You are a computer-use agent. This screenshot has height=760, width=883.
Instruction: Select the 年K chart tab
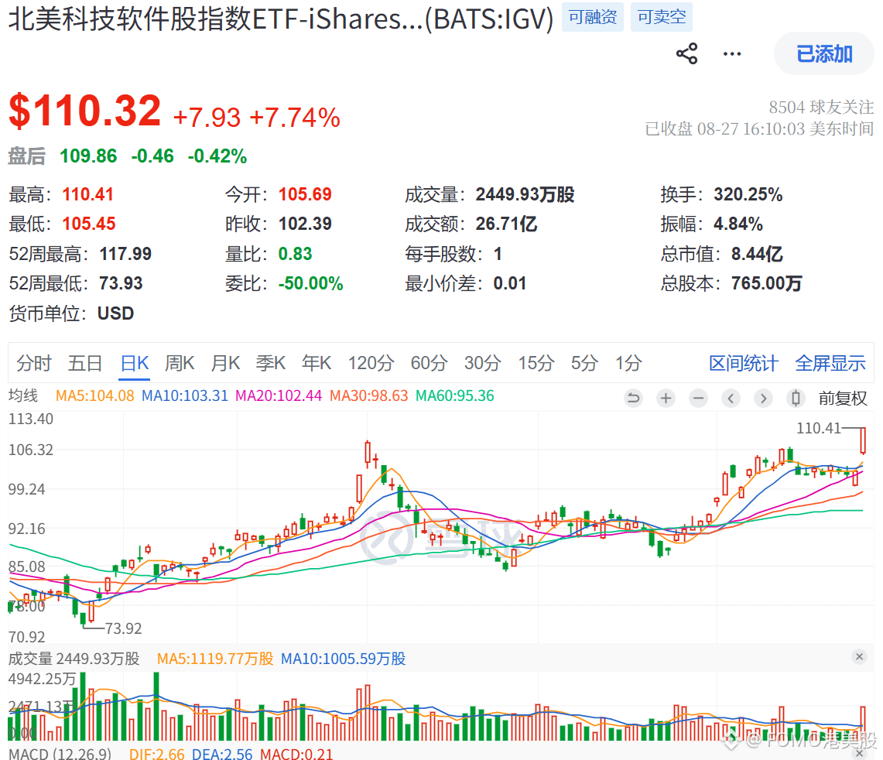[x=317, y=363]
